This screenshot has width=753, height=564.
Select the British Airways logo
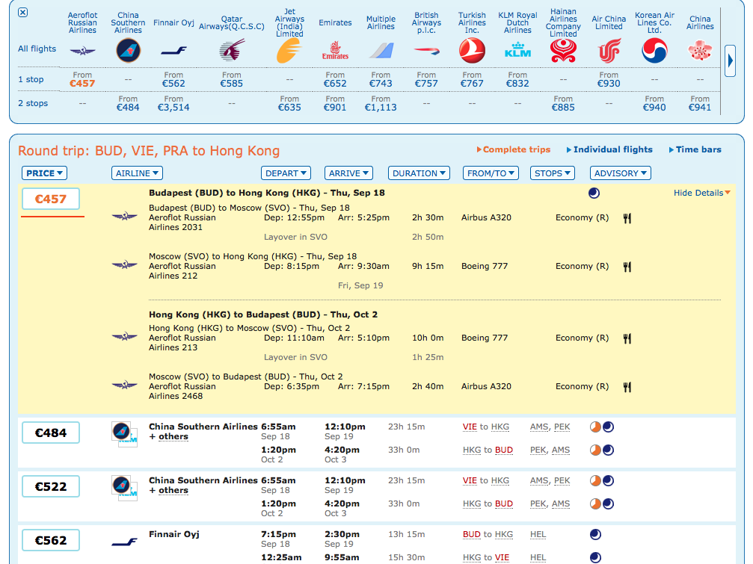click(426, 50)
